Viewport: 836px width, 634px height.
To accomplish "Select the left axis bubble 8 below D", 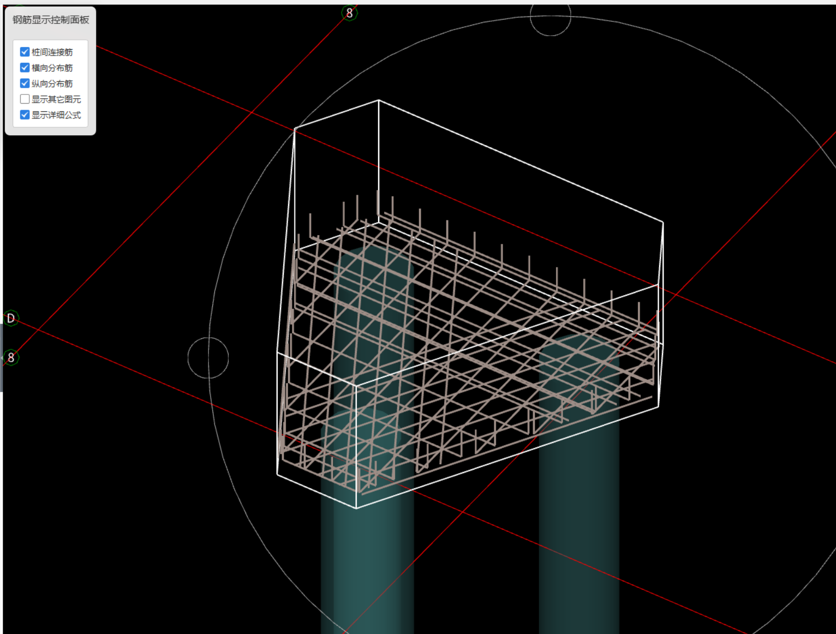I will (x=11, y=358).
